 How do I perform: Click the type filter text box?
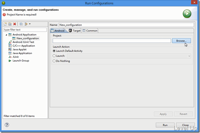point(25,30)
